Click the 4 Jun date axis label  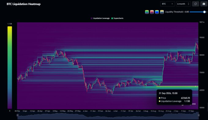click(85, 111)
